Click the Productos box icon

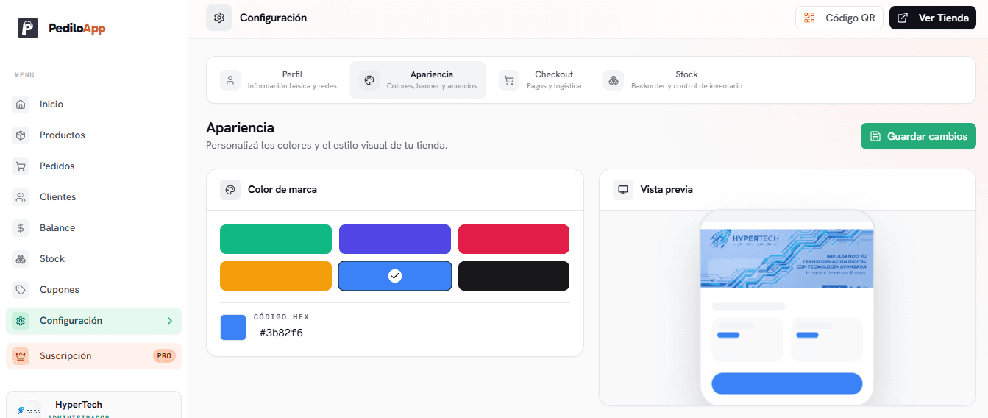pos(21,135)
